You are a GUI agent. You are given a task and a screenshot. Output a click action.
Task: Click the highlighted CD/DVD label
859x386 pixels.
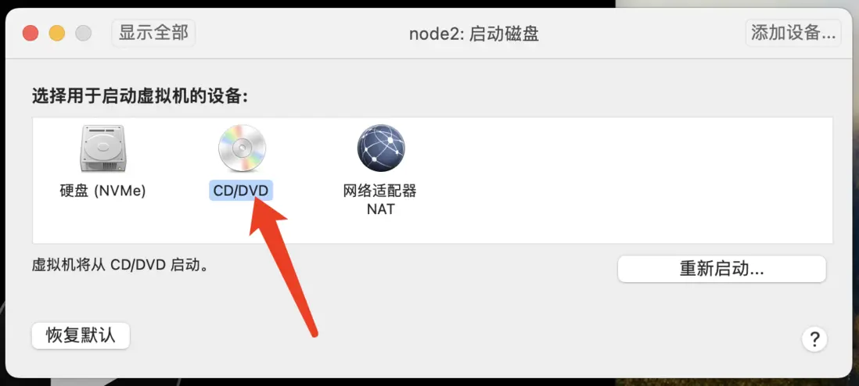click(x=241, y=191)
